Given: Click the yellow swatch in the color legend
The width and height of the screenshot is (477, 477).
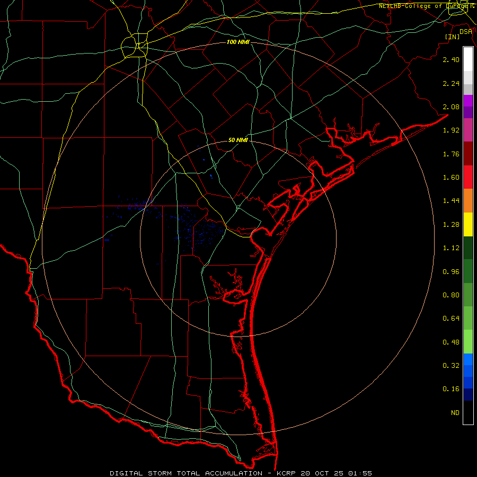Looking at the screenshot, I should click(468, 224).
